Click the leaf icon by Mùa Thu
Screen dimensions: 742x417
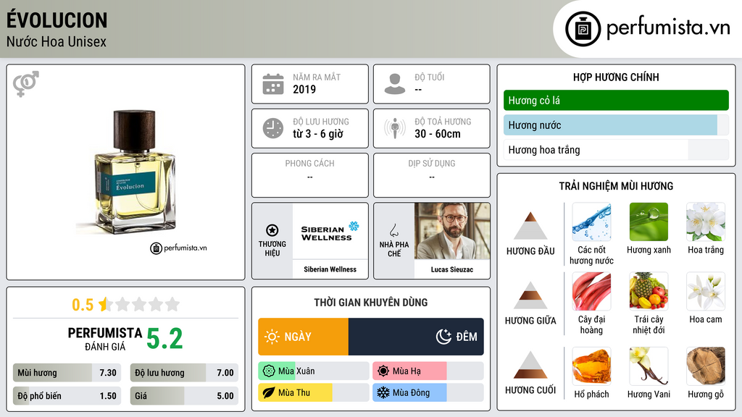pos(269,393)
